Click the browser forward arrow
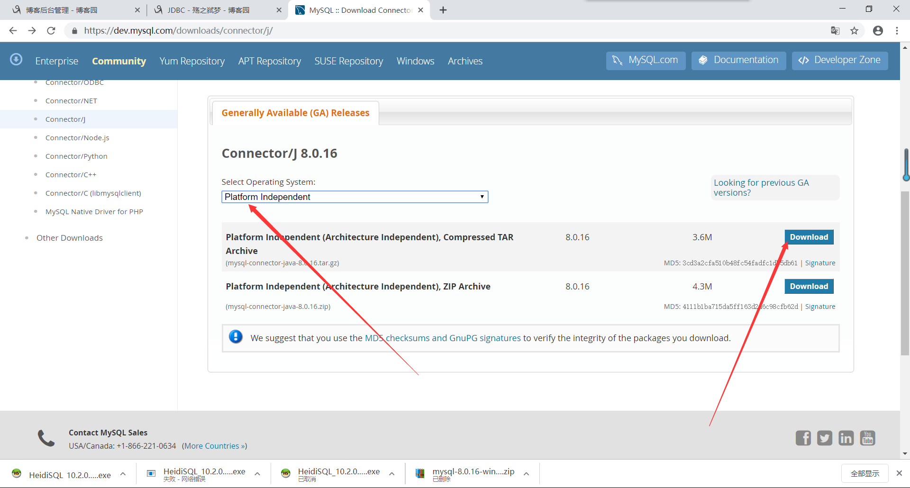The image size is (910, 488). pyautogui.click(x=32, y=31)
